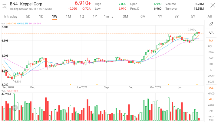
Task: Enable the CR indicator
Action: point(211,111)
